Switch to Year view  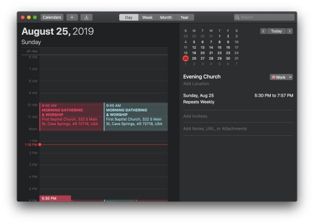185,17
